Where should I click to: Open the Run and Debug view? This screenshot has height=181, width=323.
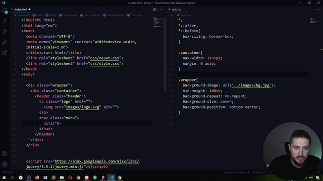point(5,42)
